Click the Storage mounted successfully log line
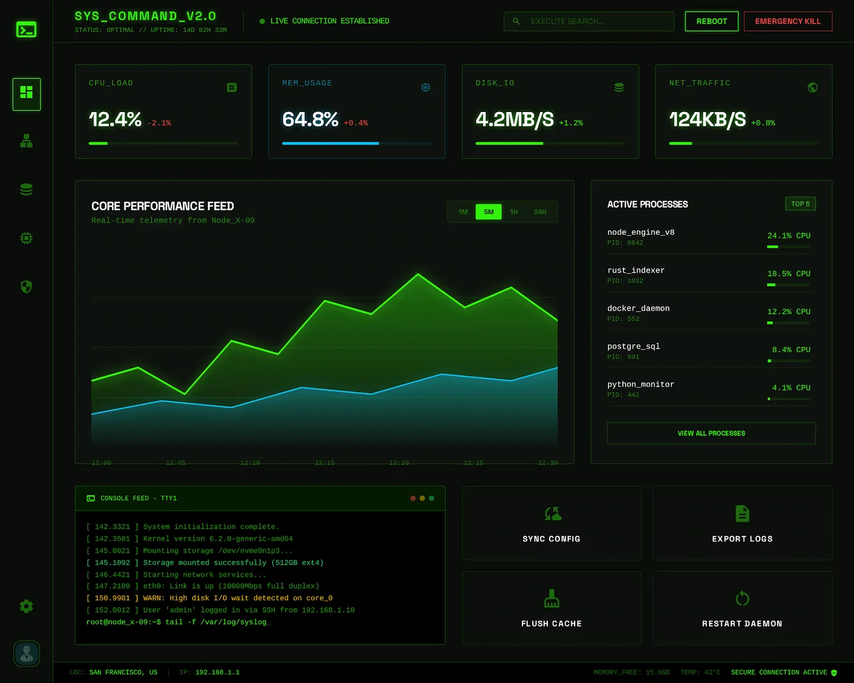The width and height of the screenshot is (854, 683). (x=205, y=563)
